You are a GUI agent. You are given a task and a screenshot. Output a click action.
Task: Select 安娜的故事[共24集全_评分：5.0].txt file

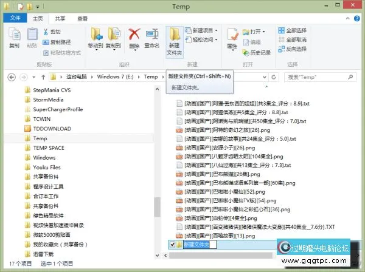[236, 139]
